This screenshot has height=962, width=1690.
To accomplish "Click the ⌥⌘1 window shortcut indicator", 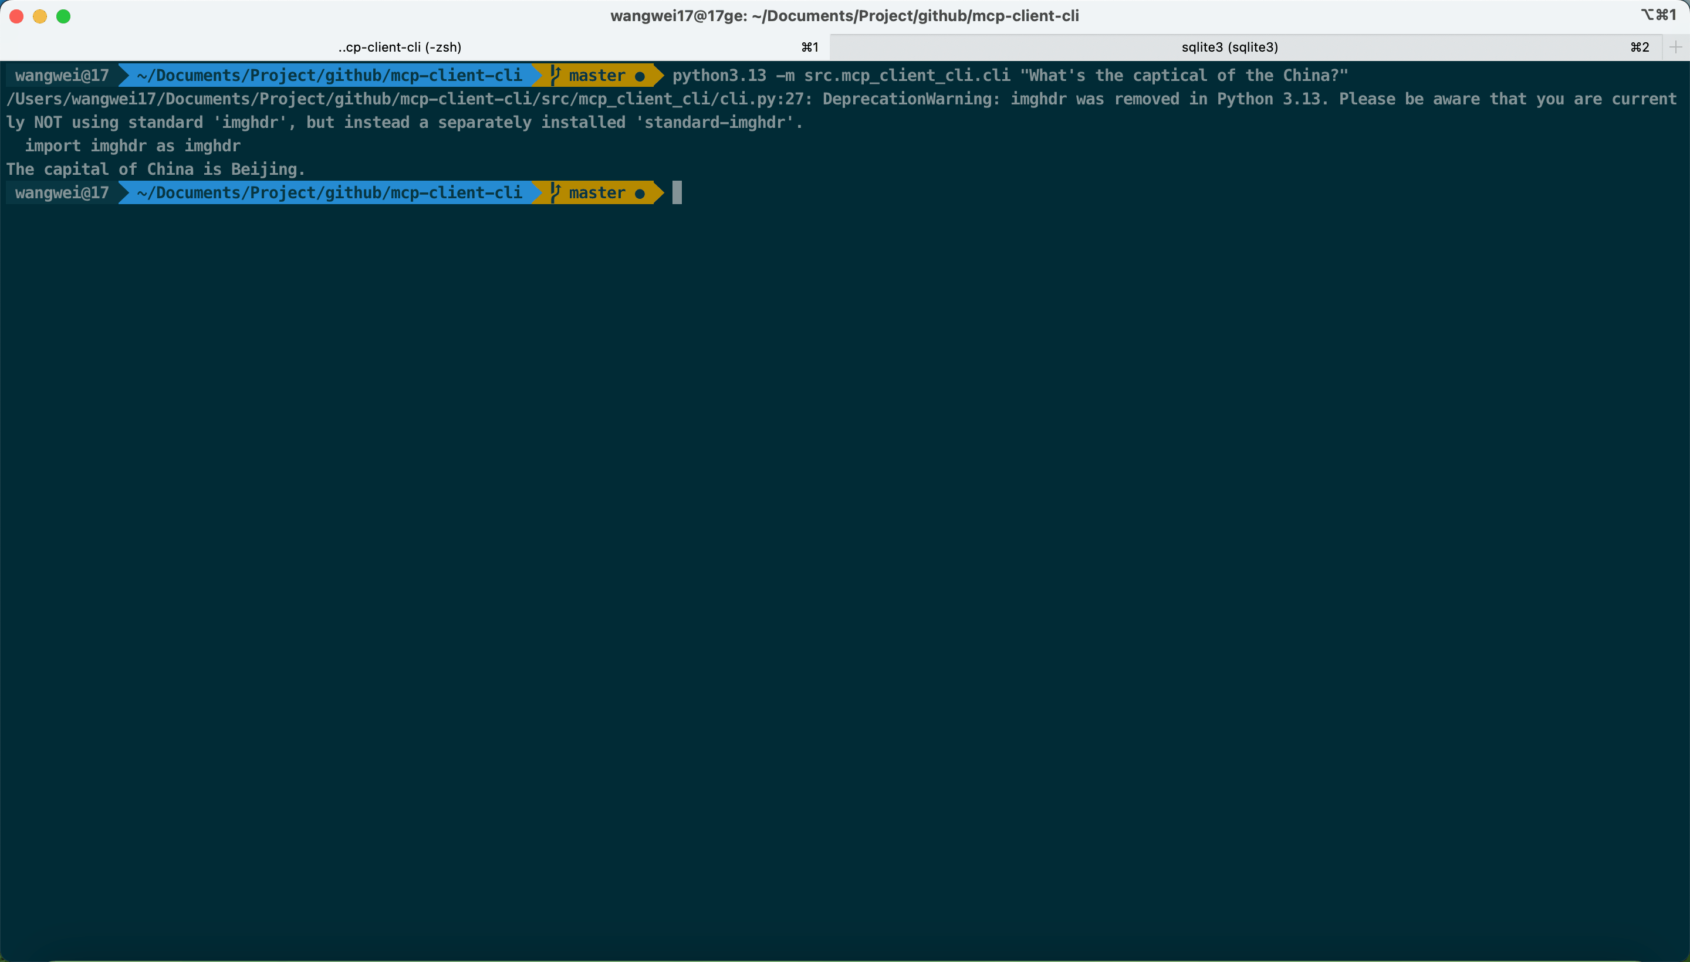I will click(1658, 15).
